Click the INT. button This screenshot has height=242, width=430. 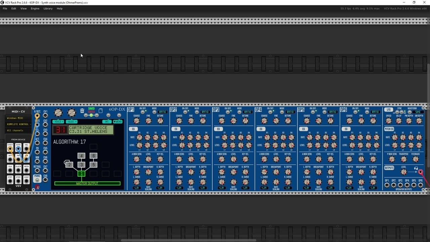tap(107, 122)
